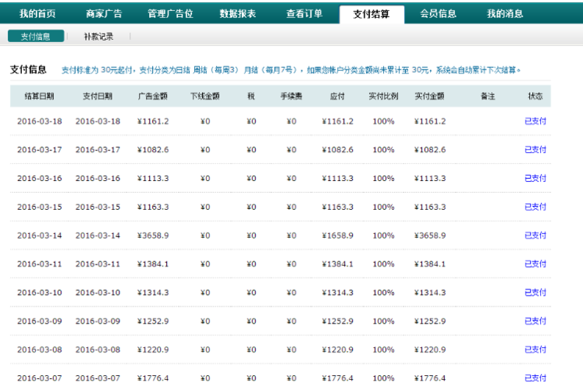Viewport: 583px width, 390px height.
Task: Click 应付 value ¥1658.9
Action: [x=338, y=236]
